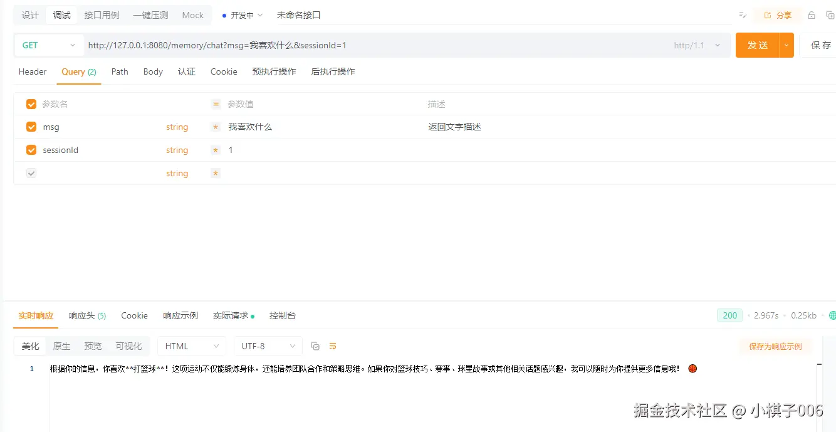Uncheck the msg parameter checkbox
836x432 pixels.
(31, 127)
